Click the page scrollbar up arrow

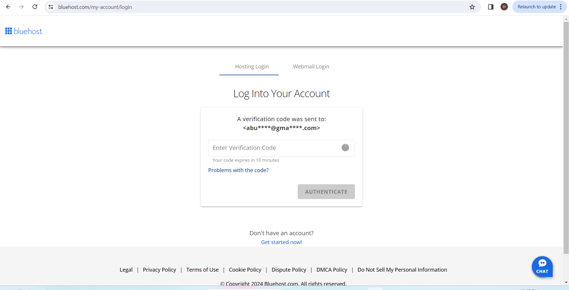click(566, 19)
